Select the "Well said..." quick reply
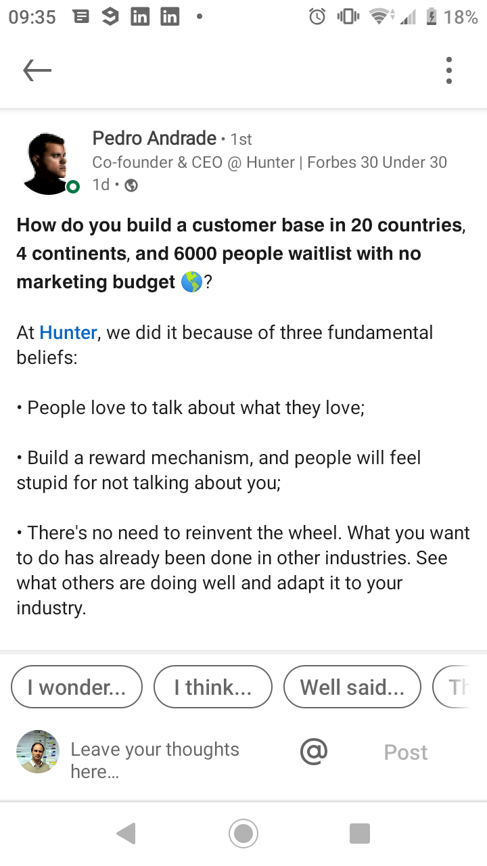The width and height of the screenshot is (487, 866). (x=352, y=687)
